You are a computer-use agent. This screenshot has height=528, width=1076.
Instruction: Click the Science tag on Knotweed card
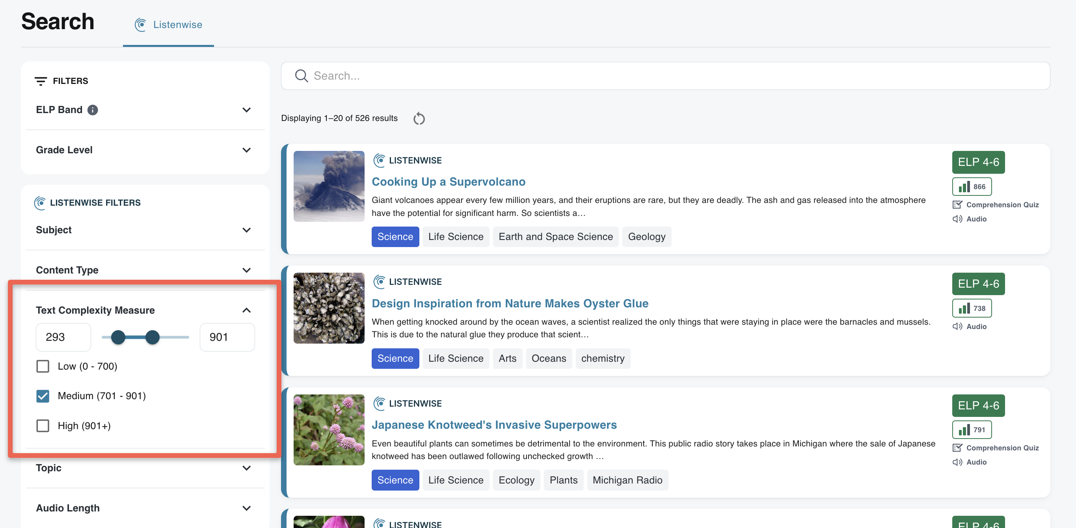(x=395, y=480)
